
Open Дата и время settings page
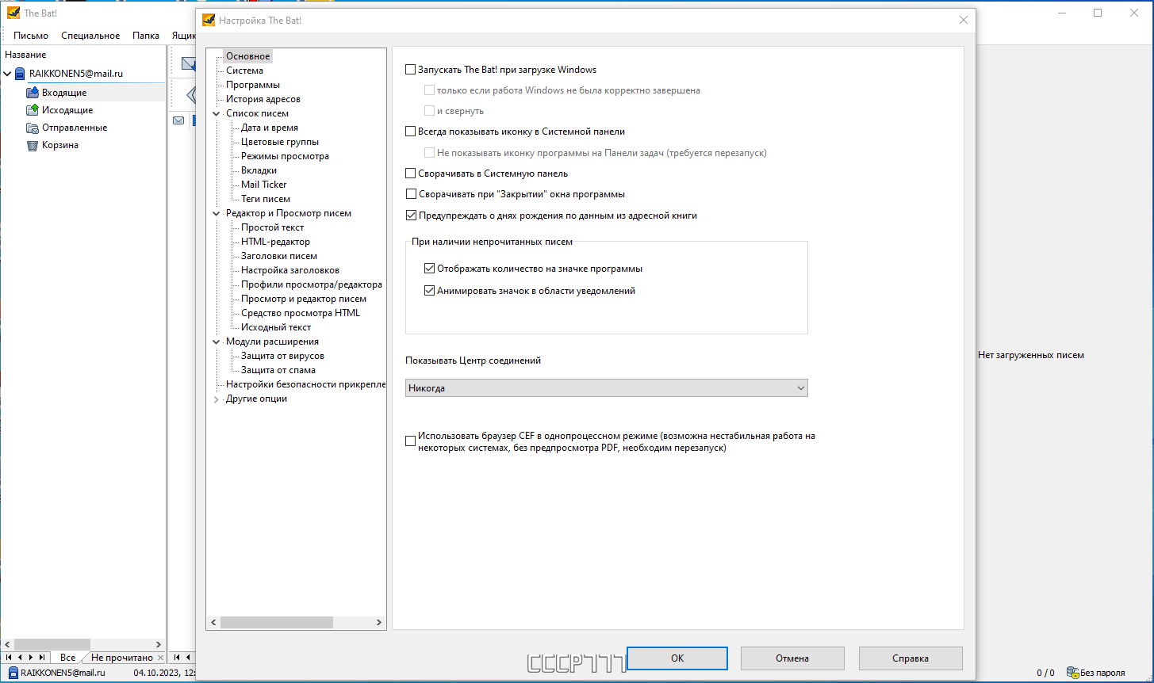click(x=270, y=128)
